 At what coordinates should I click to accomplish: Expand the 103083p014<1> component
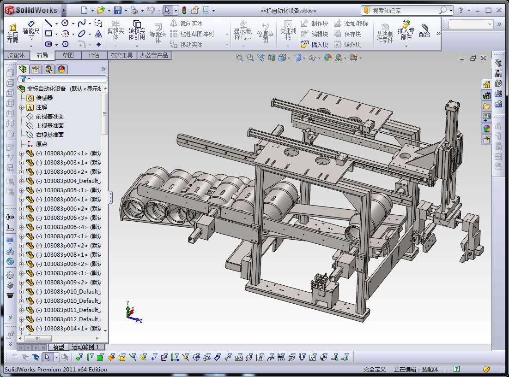coord(21,329)
